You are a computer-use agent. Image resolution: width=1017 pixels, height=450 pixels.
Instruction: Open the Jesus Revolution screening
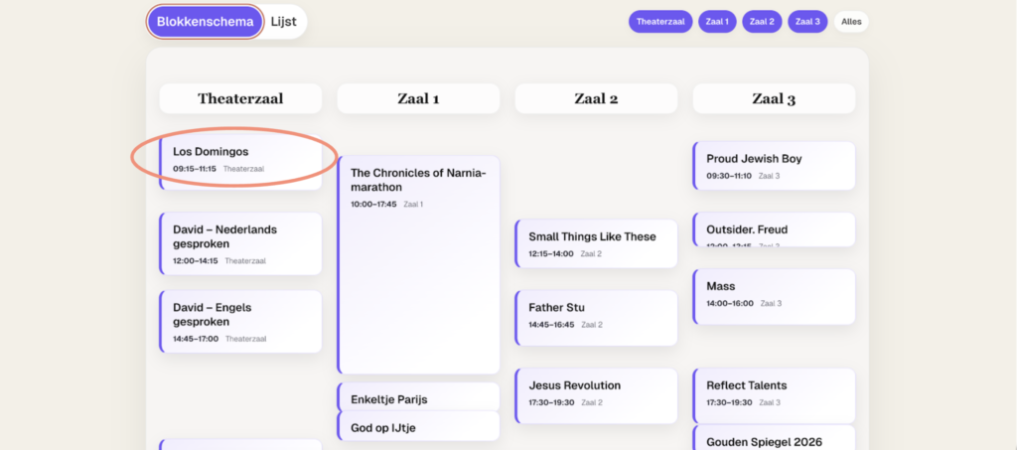596,392
